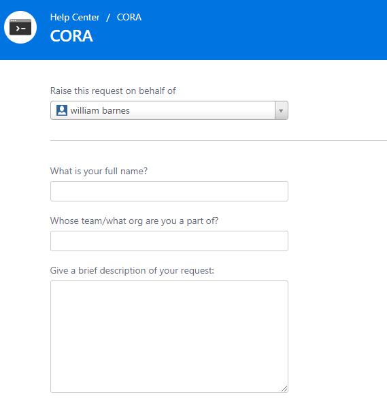
Task: Open the william barnes combo box
Action: tap(169, 110)
